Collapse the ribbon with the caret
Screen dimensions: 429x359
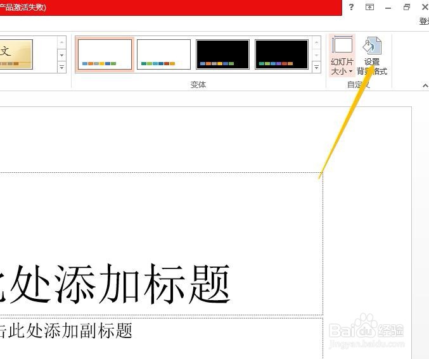(425, 85)
